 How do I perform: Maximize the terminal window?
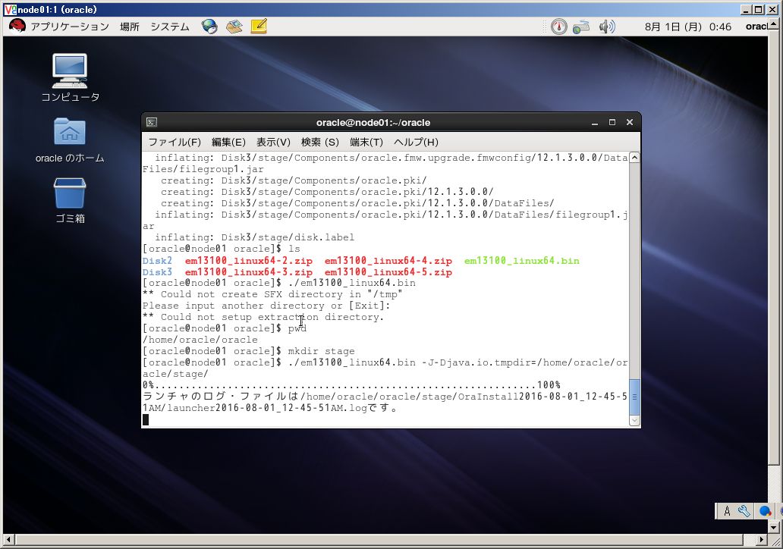(612, 122)
